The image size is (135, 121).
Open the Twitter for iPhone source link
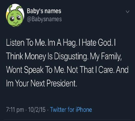click(71, 110)
